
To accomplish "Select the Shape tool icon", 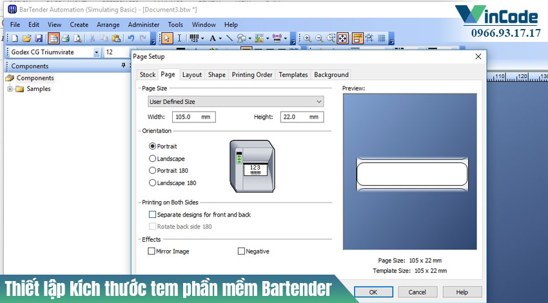I will click(x=242, y=38).
